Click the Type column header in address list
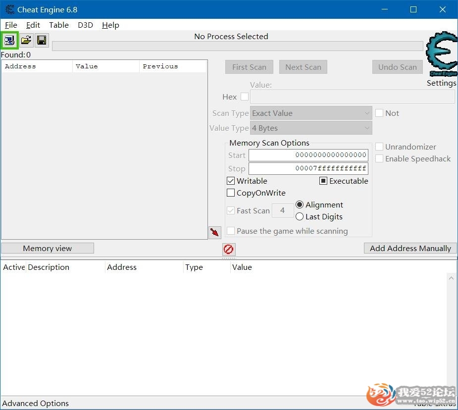Screen dimensions: 458x410 coord(207,267)
